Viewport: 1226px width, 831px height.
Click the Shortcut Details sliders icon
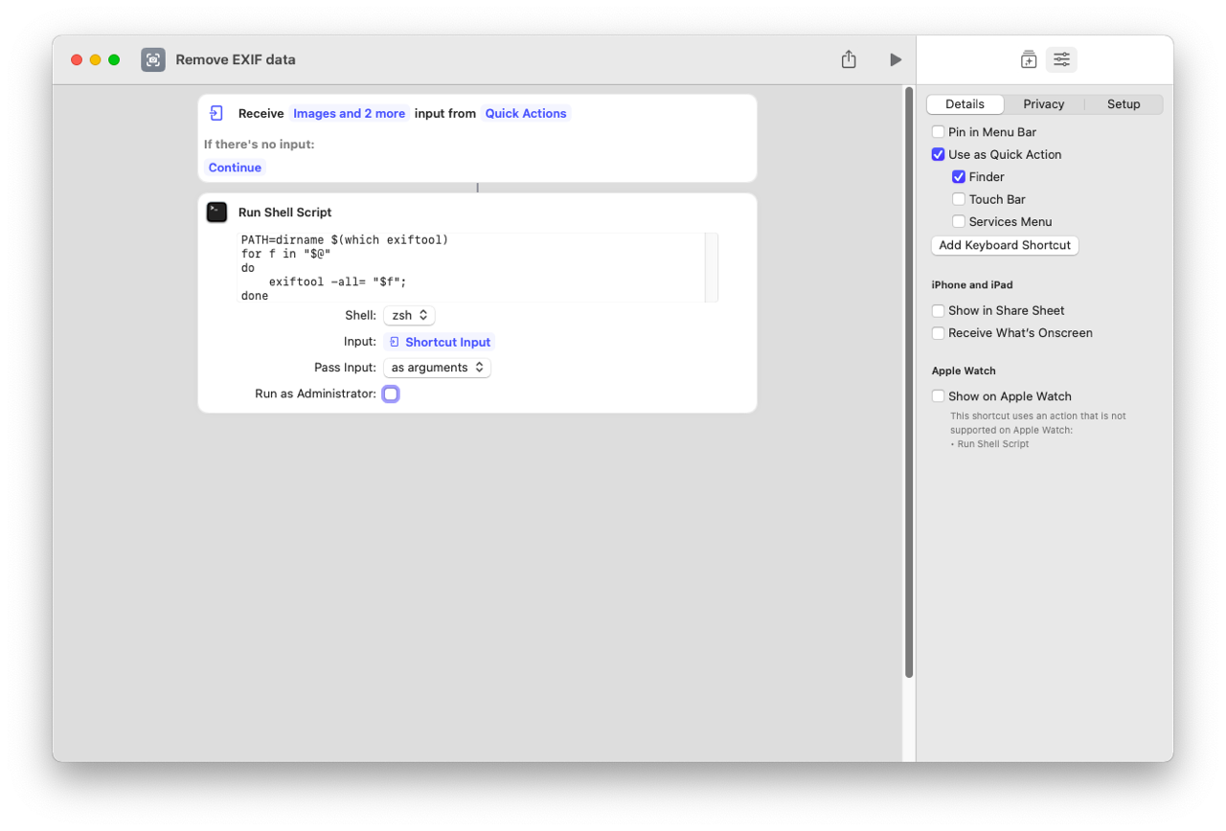pos(1061,59)
